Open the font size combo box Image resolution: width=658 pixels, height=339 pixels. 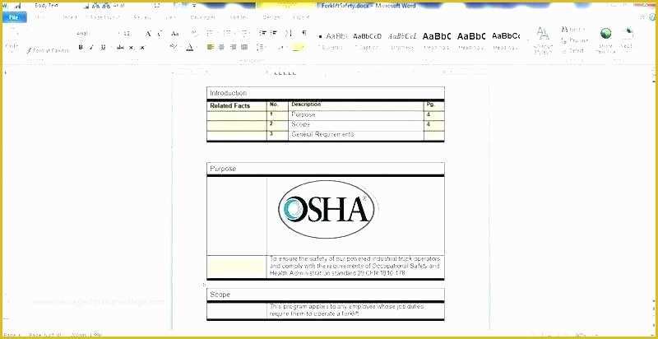[x=127, y=34]
